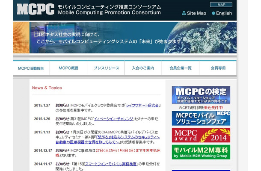Open the MCPC概要 menu tab

(x=68, y=68)
